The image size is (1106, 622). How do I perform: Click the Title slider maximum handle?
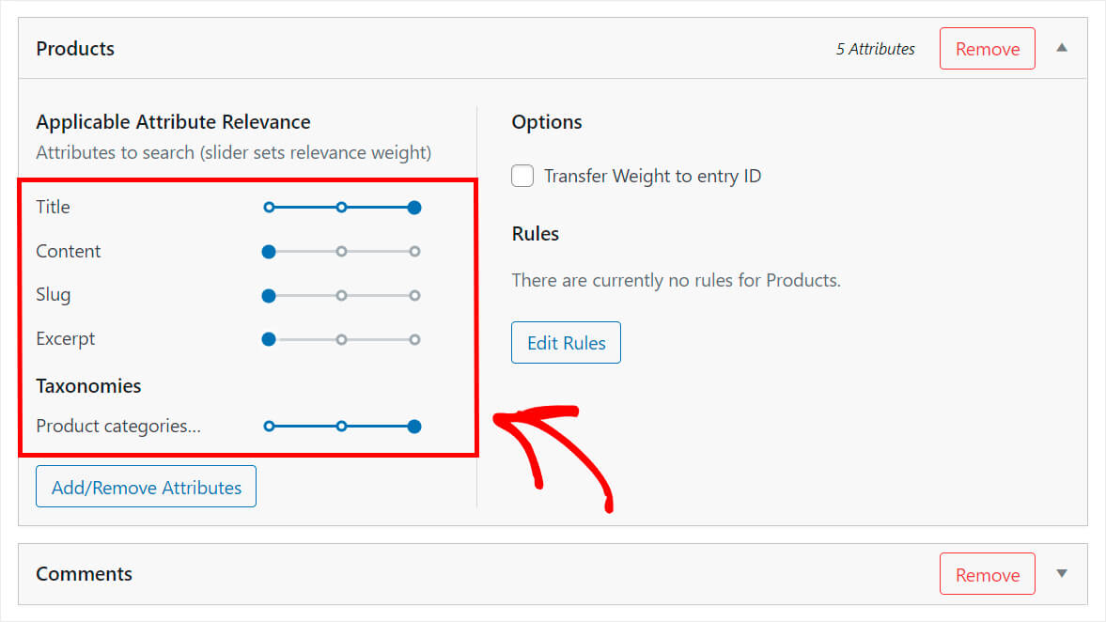click(x=414, y=208)
